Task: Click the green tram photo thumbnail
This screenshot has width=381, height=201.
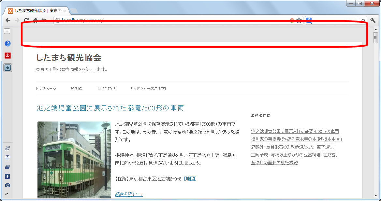Action: (x=74, y=160)
